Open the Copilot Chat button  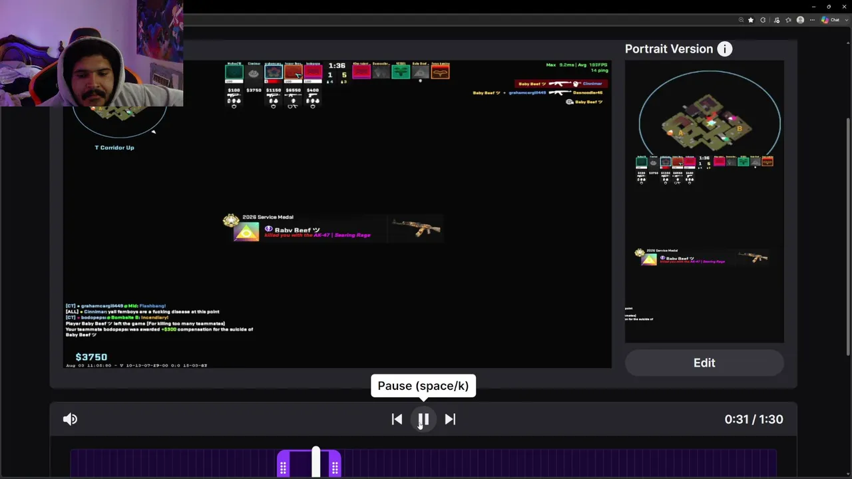830,20
